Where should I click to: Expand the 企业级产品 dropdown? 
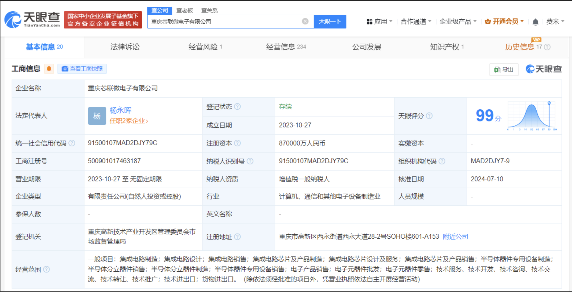pos(458,21)
